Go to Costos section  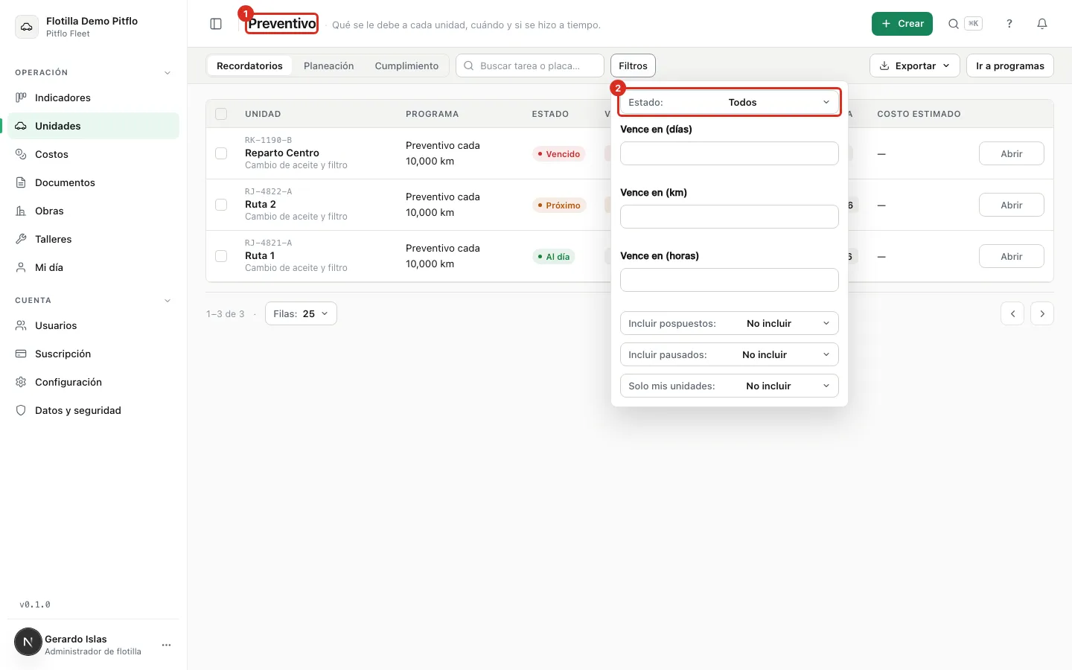(x=93, y=154)
